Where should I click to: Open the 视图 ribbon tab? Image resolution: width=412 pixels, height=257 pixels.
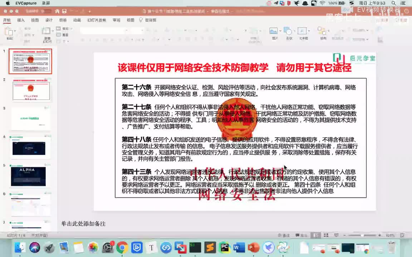[130, 20]
